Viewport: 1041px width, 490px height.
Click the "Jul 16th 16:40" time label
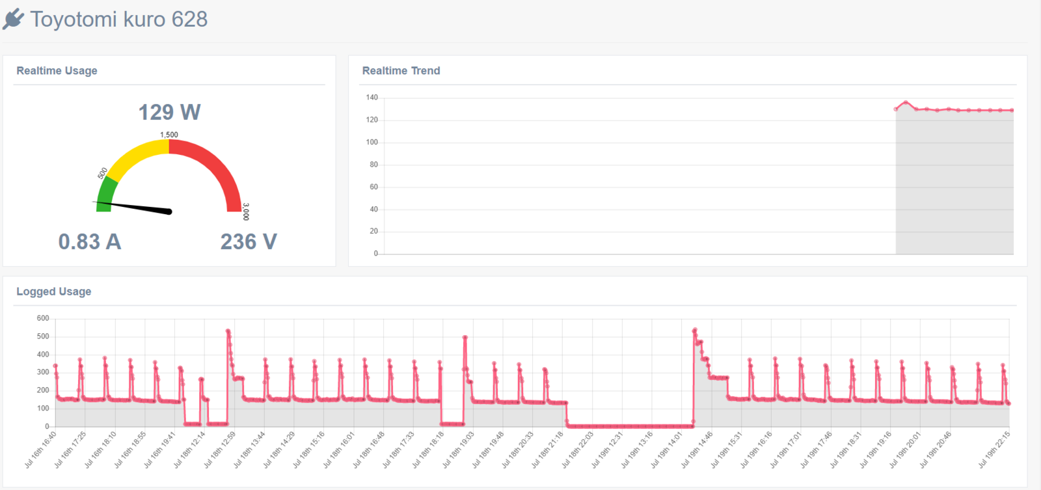(x=40, y=450)
